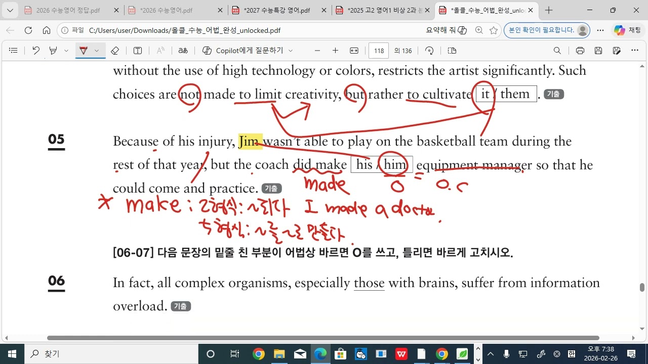The width and height of the screenshot is (648, 364).
Task: Click the add text box tool
Action: pyautogui.click(x=138, y=51)
